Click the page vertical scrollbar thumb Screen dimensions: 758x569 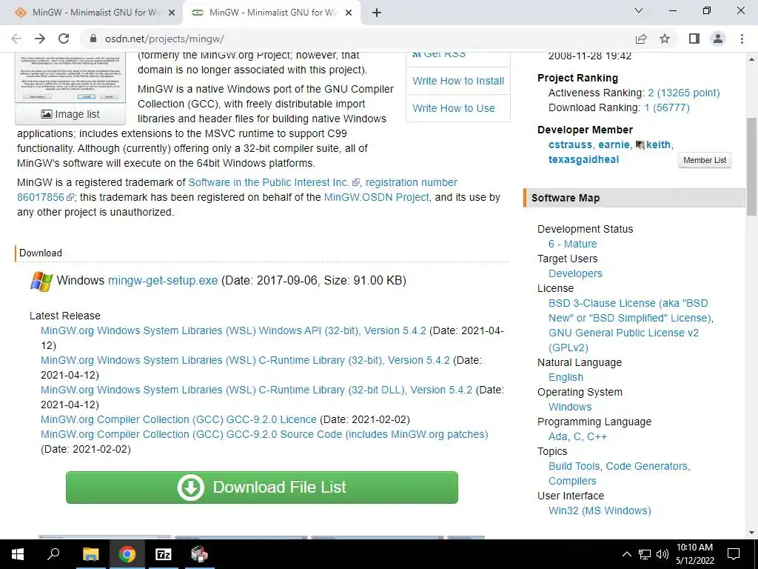[752, 167]
